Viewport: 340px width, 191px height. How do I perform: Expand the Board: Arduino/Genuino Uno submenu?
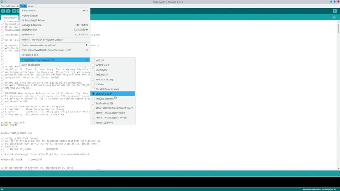tap(55, 45)
